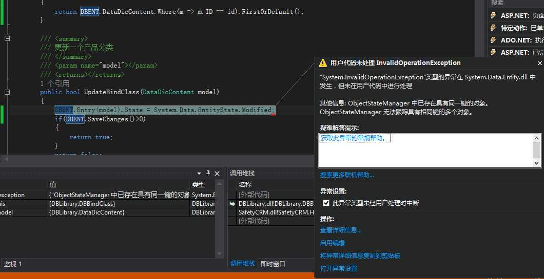Click the ADO.NET event lightning icon
Viewport: 544px width, 279px height.
click(x=493, y=40)
